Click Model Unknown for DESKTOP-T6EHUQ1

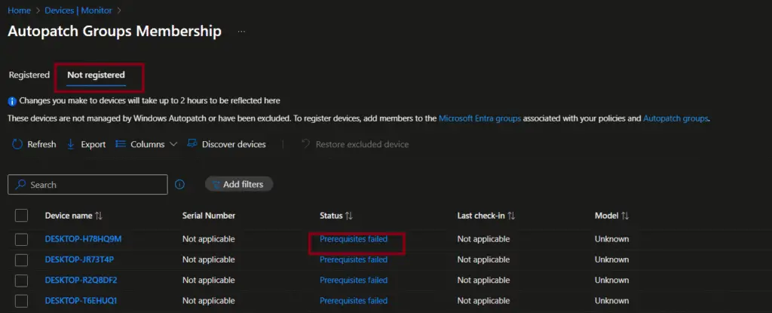(x=611, y=300)
